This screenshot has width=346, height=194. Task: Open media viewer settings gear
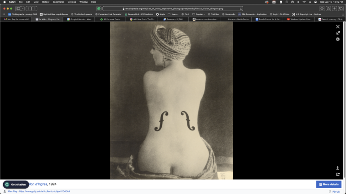pyautogui.click(x=338, y=39)
